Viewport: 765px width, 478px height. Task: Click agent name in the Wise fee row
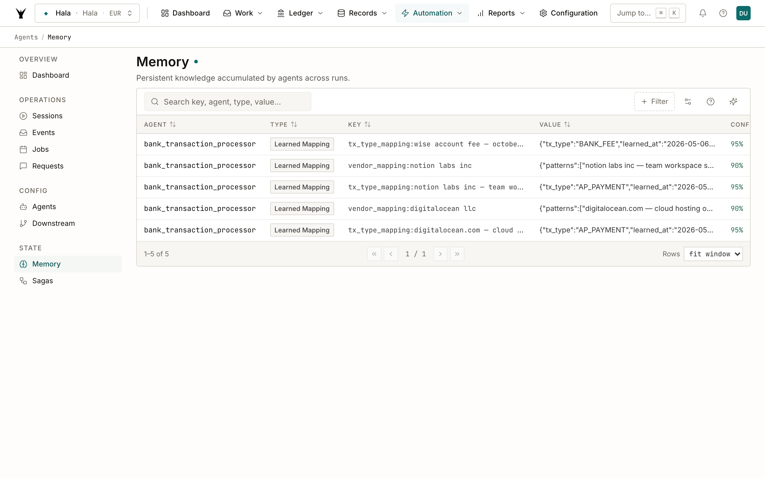click(200, 144)
